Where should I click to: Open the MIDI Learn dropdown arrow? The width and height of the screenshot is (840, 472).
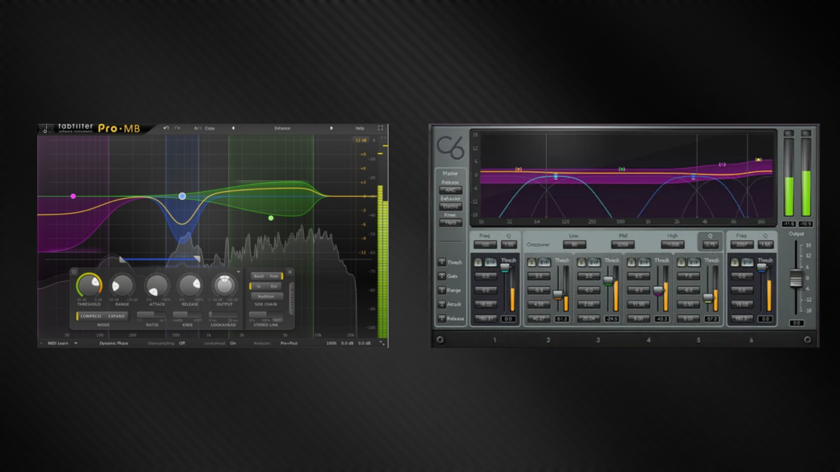click(76, 343)
